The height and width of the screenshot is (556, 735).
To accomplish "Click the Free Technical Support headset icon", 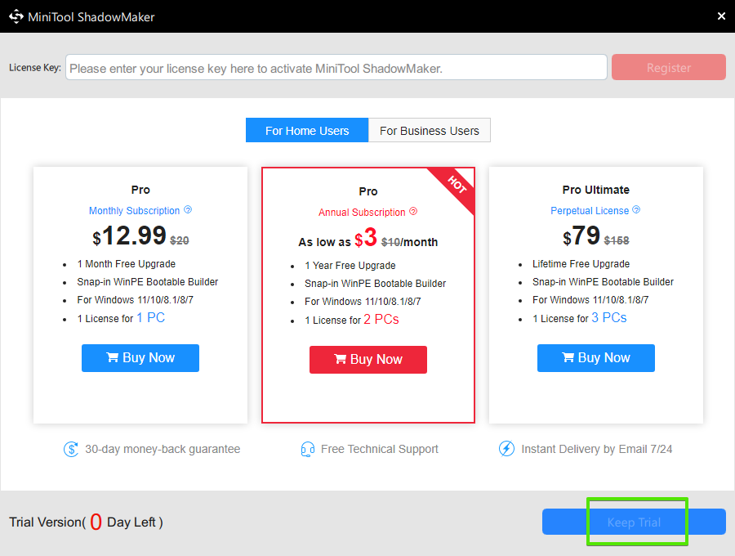I will tap(308, 449).
